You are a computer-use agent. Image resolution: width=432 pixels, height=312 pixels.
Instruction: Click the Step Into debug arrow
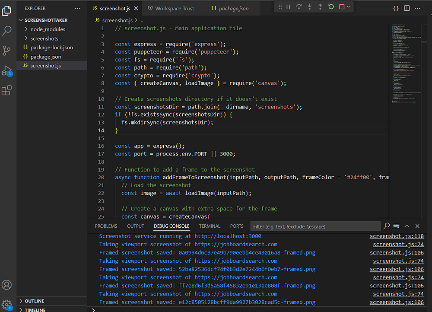pos(310,7)
